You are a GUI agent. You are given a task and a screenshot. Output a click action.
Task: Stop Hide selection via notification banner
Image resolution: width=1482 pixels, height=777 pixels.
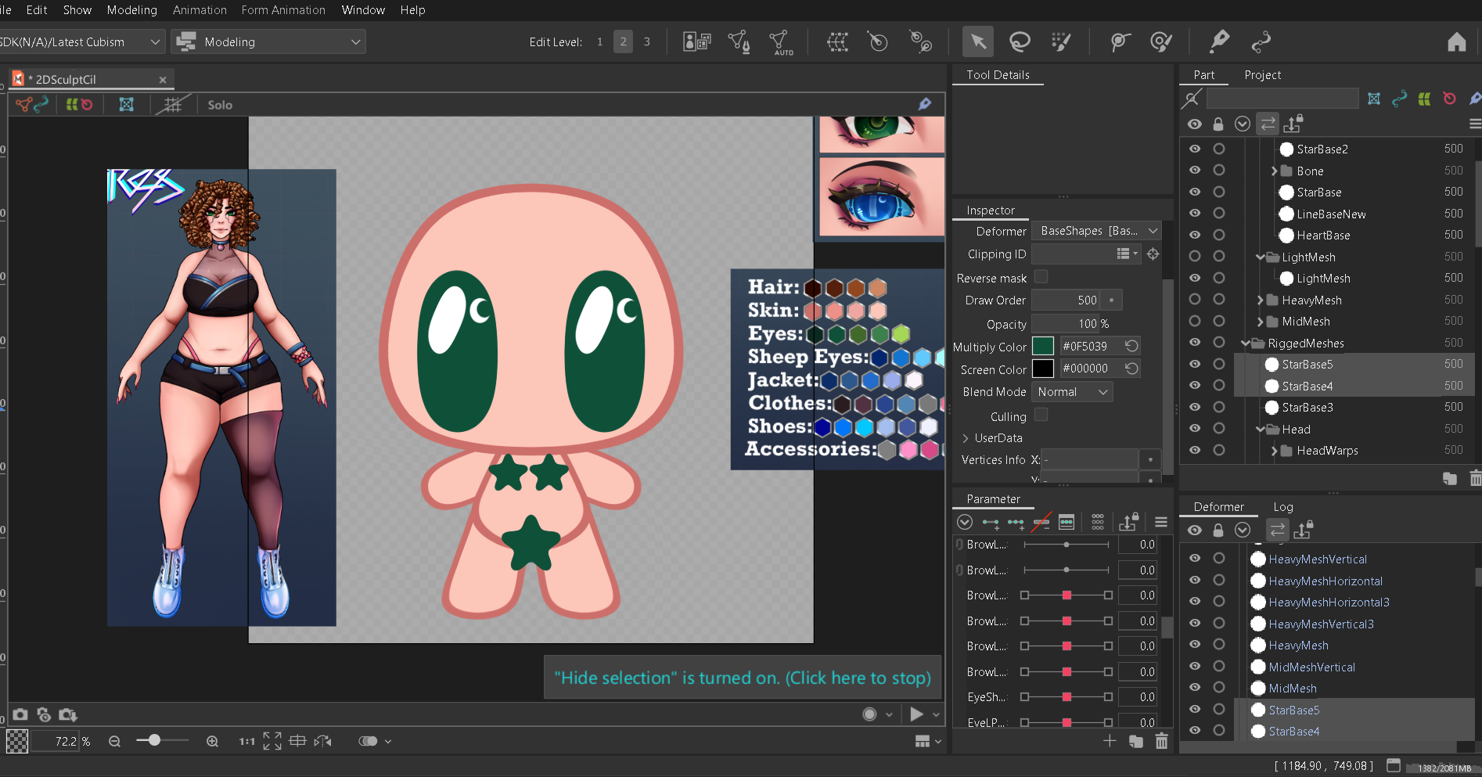(742, 678)
